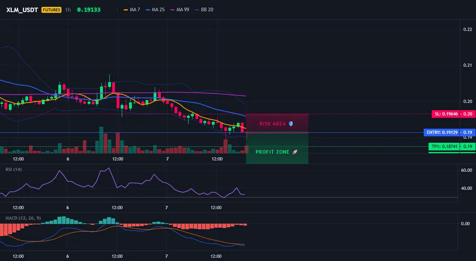This screenshot has height=261, width=476.
Task: Click the blue MA 25 color marker
Action: (x=148, y=10)
